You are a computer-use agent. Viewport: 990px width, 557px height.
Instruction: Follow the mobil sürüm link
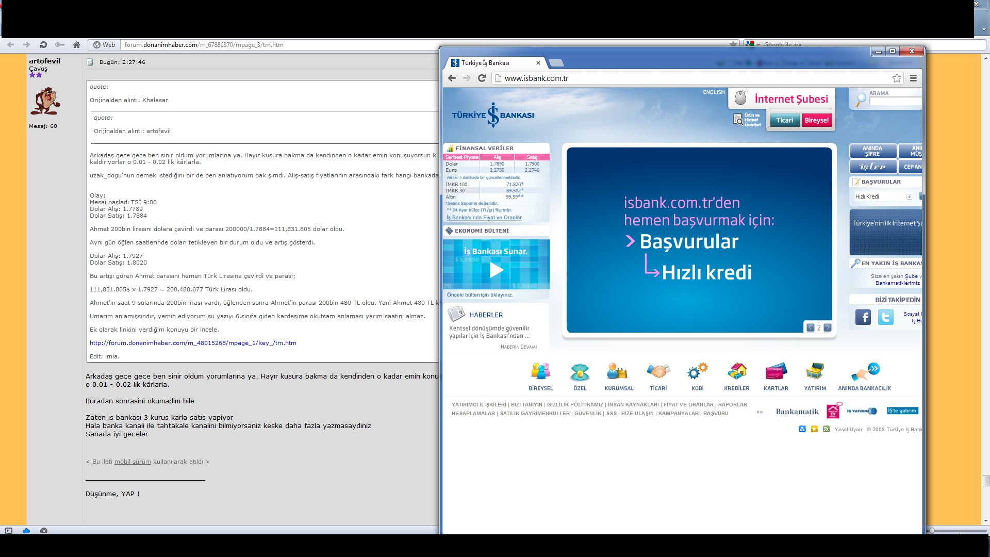click(133, 462)
